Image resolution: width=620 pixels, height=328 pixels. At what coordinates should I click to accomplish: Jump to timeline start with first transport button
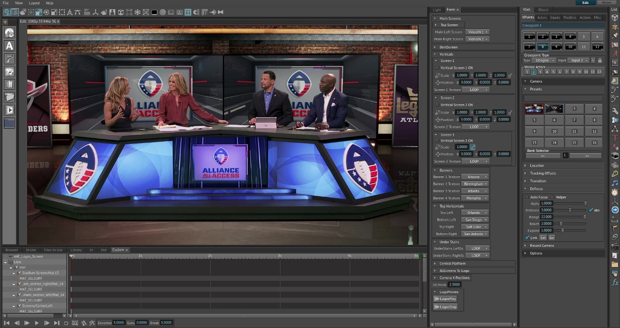click(x=7, y=323)
